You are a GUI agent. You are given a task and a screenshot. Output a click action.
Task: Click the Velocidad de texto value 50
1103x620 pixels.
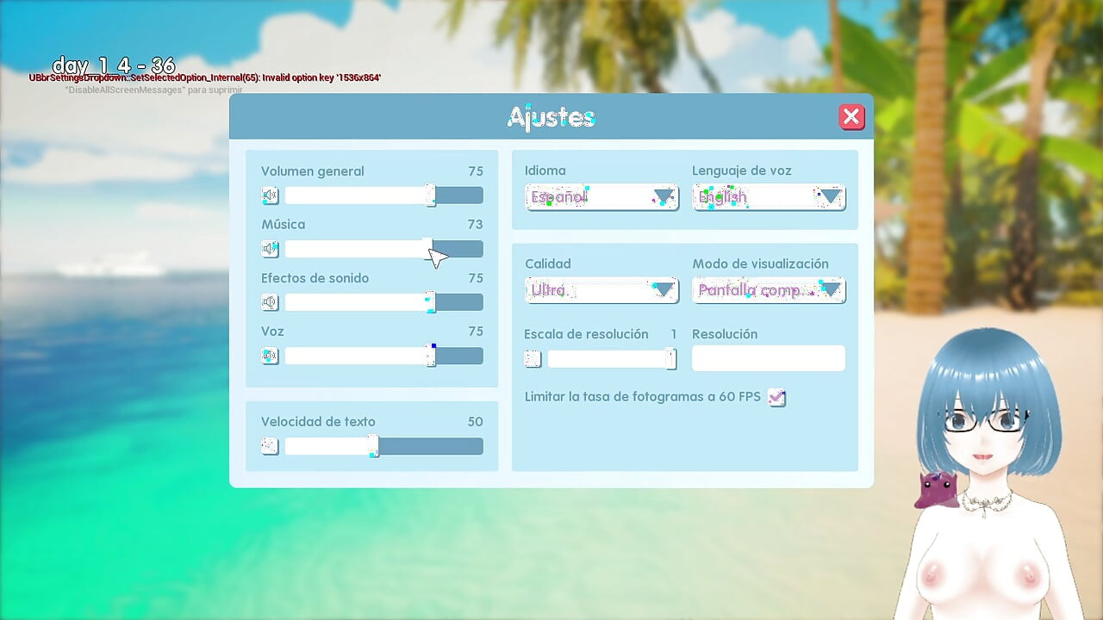coord(475,422)
